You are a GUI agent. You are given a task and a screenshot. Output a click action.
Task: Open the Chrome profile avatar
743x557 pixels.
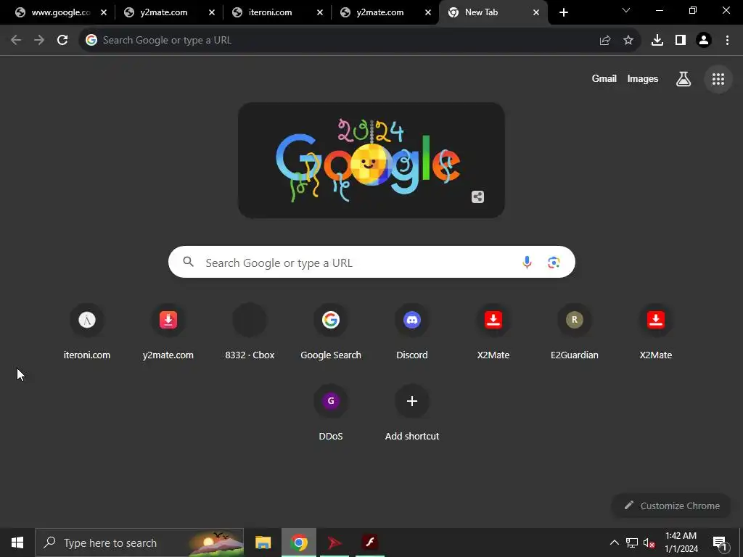pyautogui.click(x=704, y=41)
